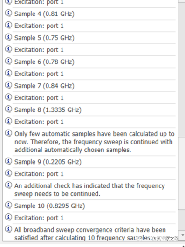Click the scrollbar down arrow in message window
The image size is (185, 247).
click(182, 235)
